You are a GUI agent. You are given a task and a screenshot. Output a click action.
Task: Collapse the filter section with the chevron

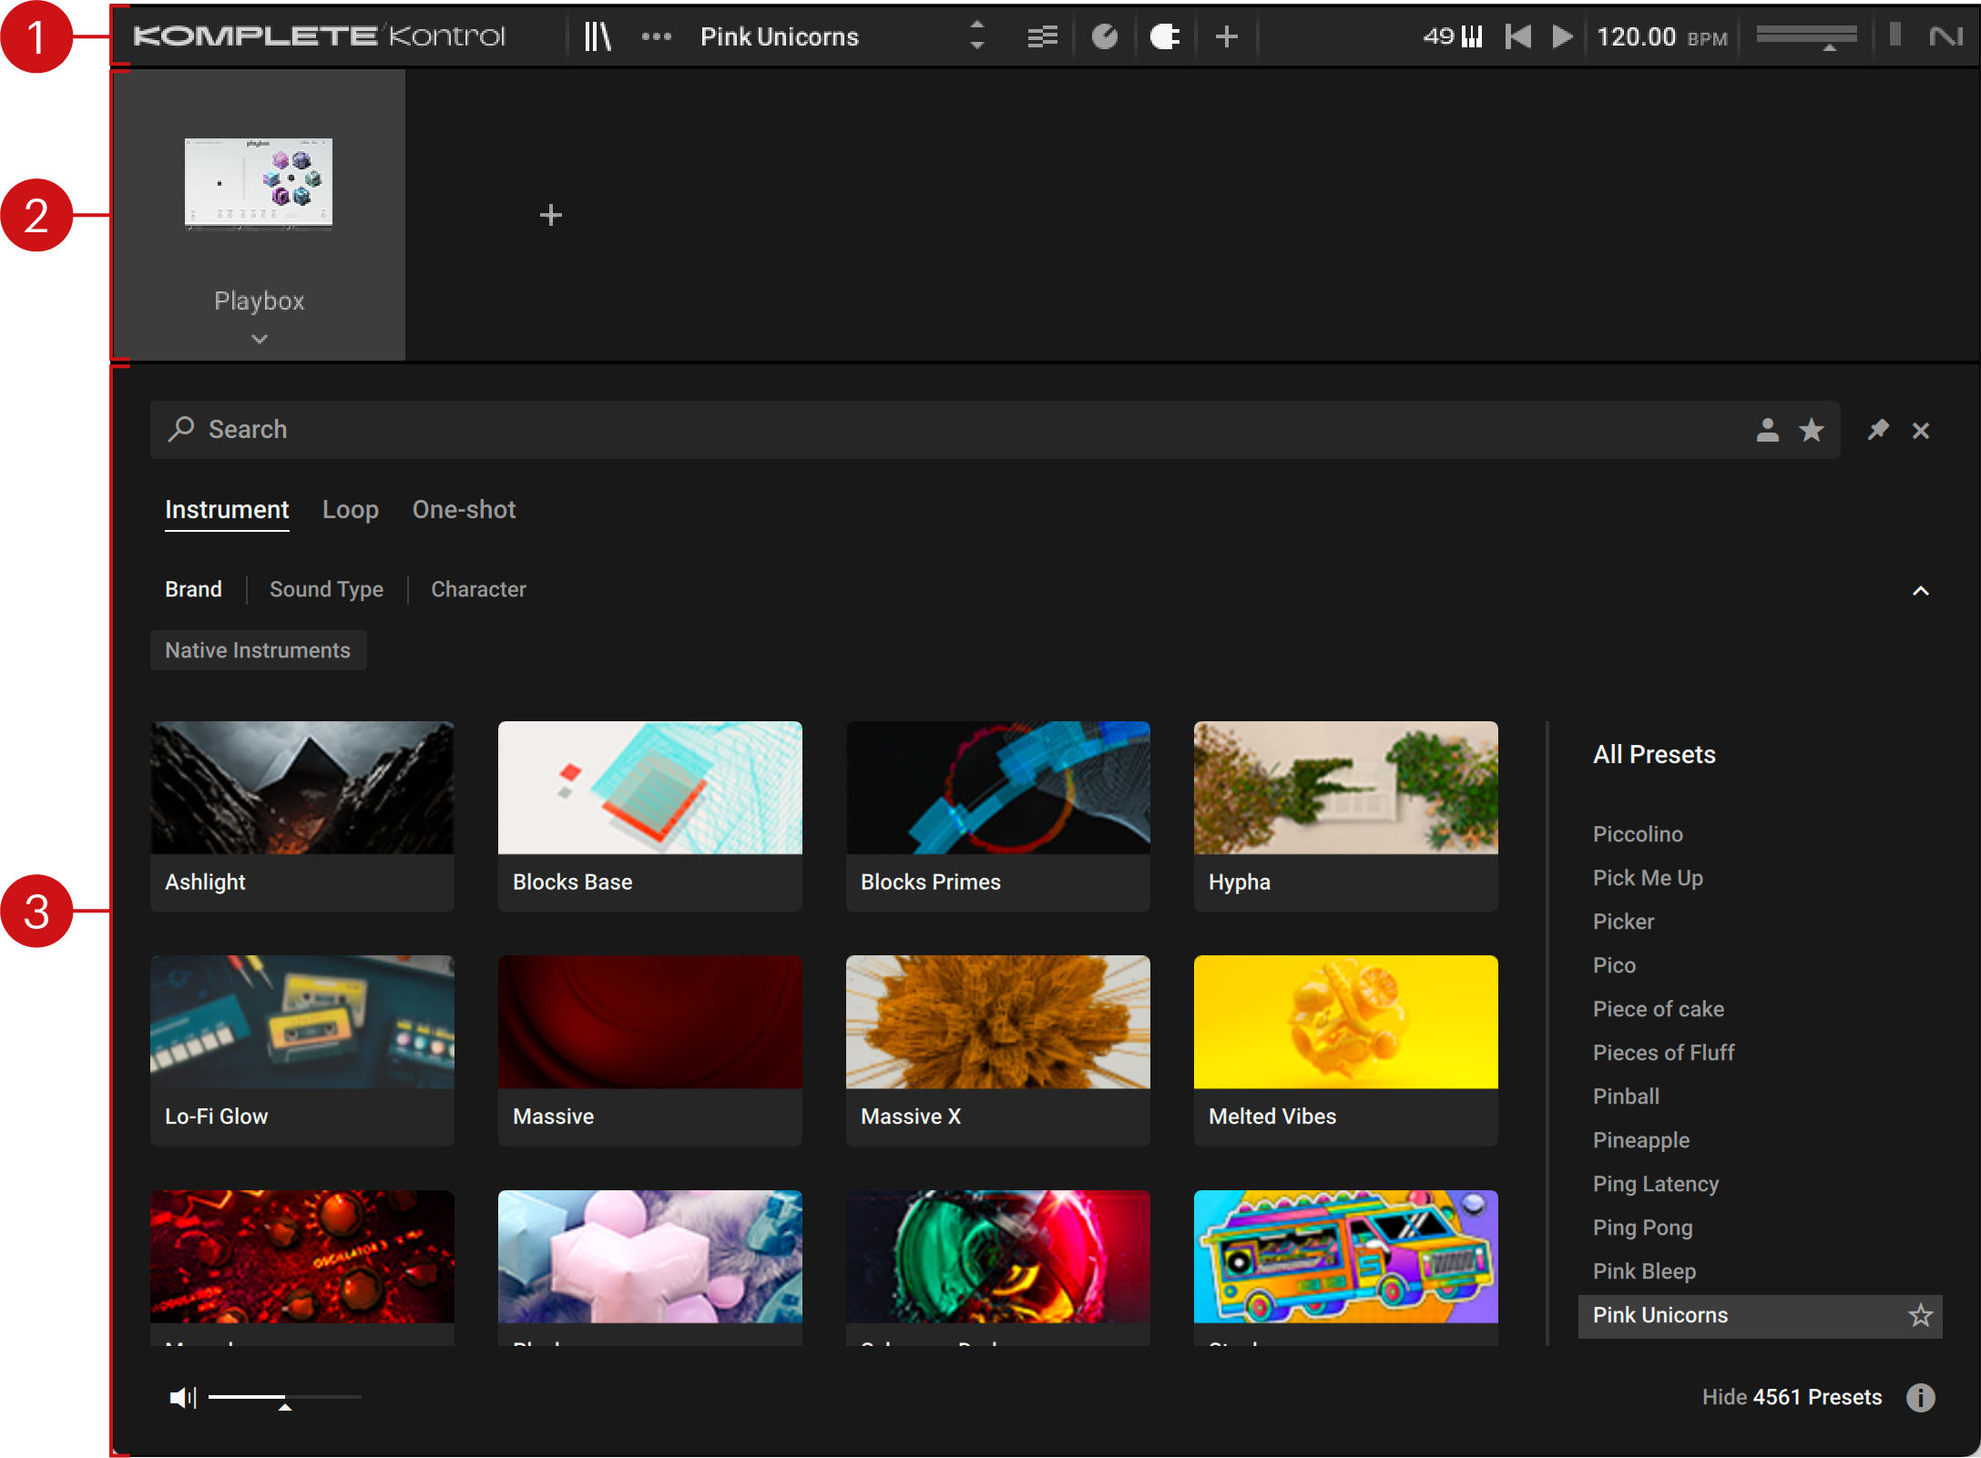pyautogui.click(x=1921, y=591)
